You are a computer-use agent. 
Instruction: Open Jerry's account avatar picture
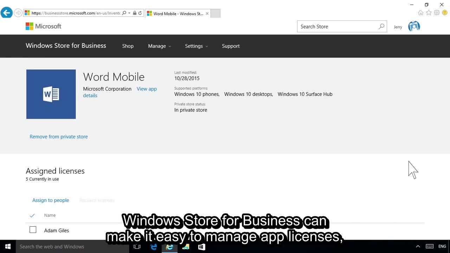coord(414,26)
